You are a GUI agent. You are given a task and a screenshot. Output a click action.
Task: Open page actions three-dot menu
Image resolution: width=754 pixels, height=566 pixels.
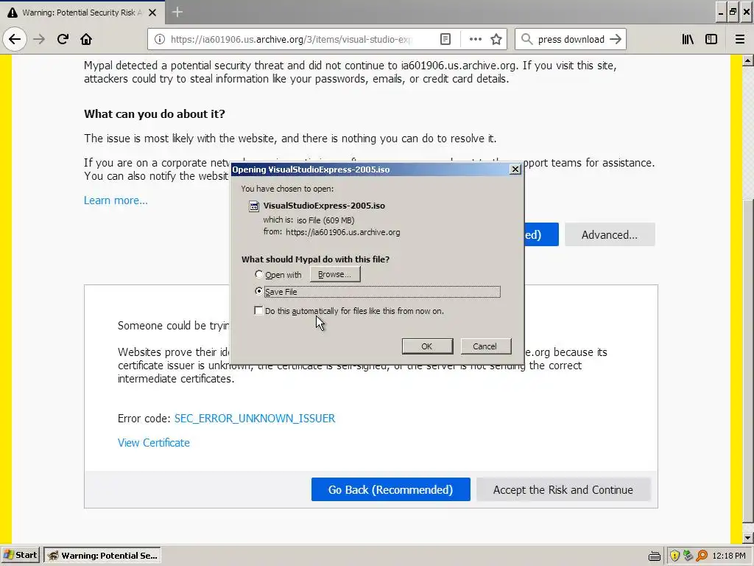[x=475, y=39]
